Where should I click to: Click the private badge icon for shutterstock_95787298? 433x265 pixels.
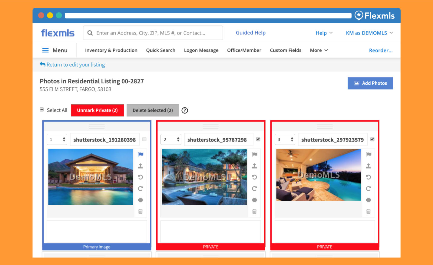[254, 200]
